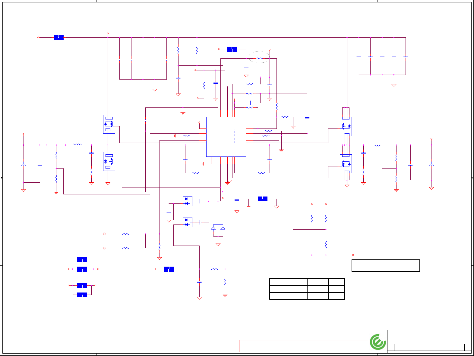Select the central IC with dashed inner box
The height and width of the screenshot is (356, 474).
(226, 137)
